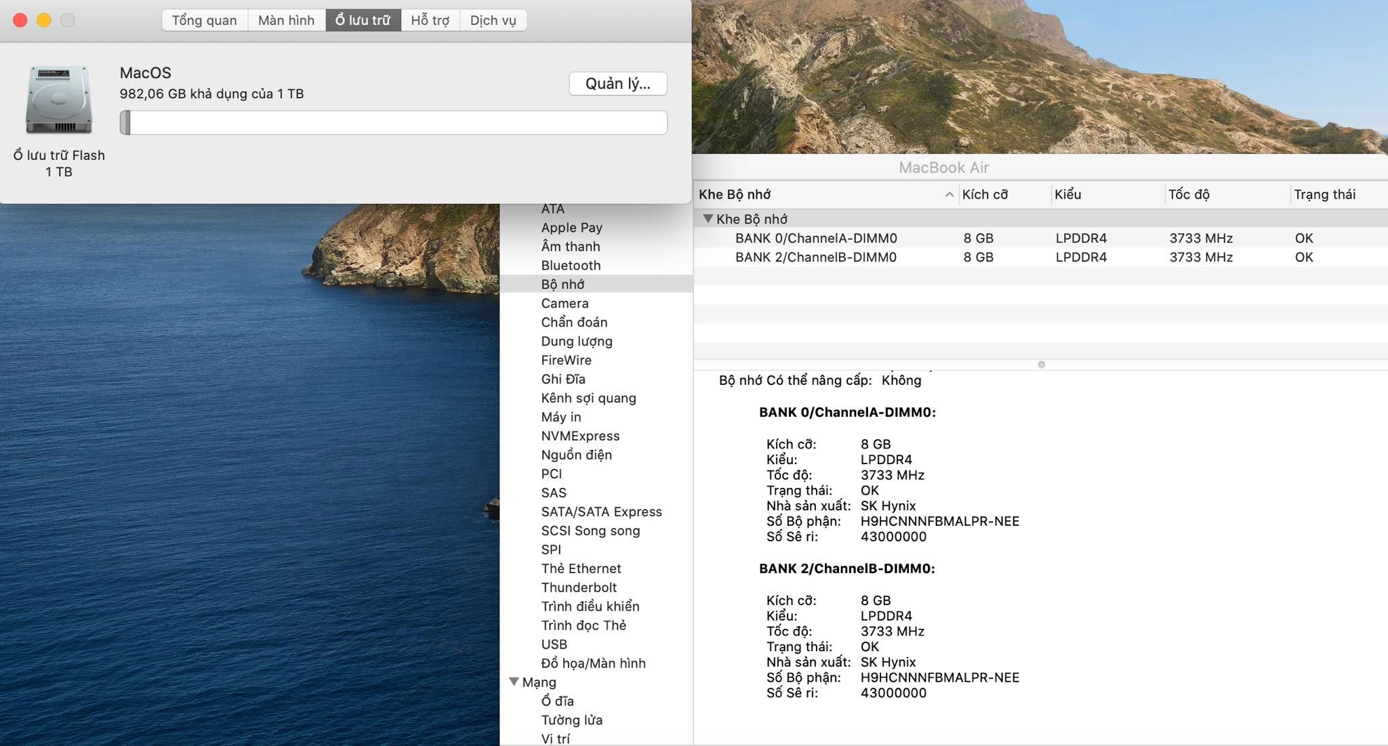Viewport: 1388px width, 746px height.
Task: Collapse the Khe Bộ nhớ disclosure triangle
Action: pos(708,219)
